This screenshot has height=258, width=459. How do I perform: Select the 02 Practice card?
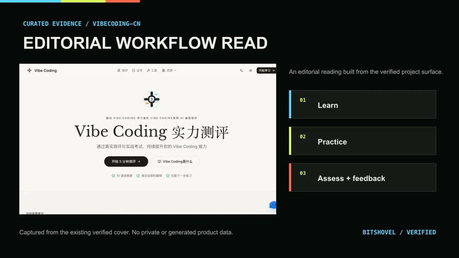click(363, 141)
